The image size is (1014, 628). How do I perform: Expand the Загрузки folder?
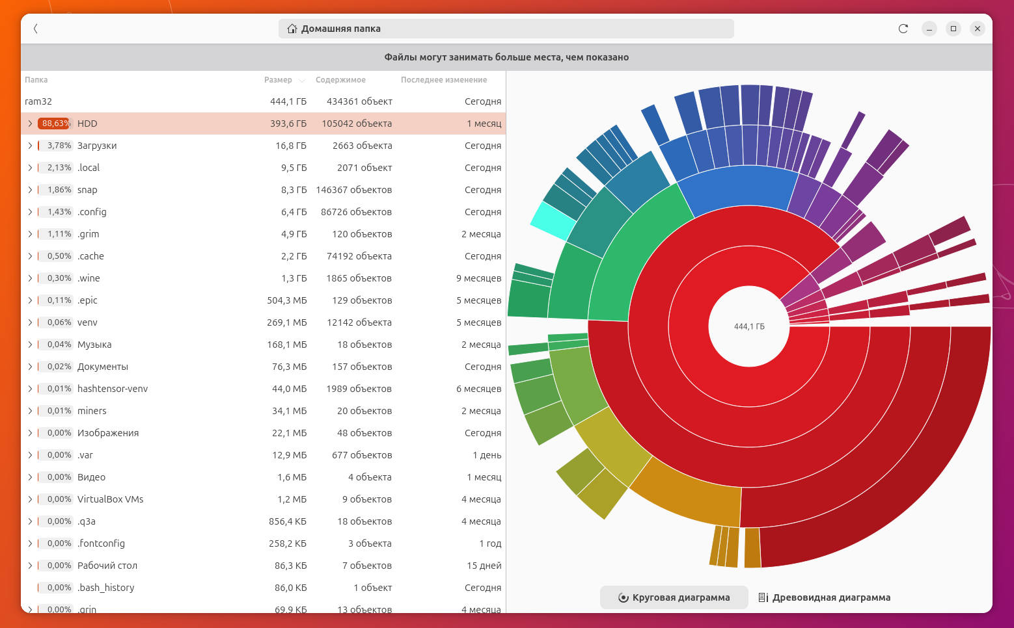30,146
